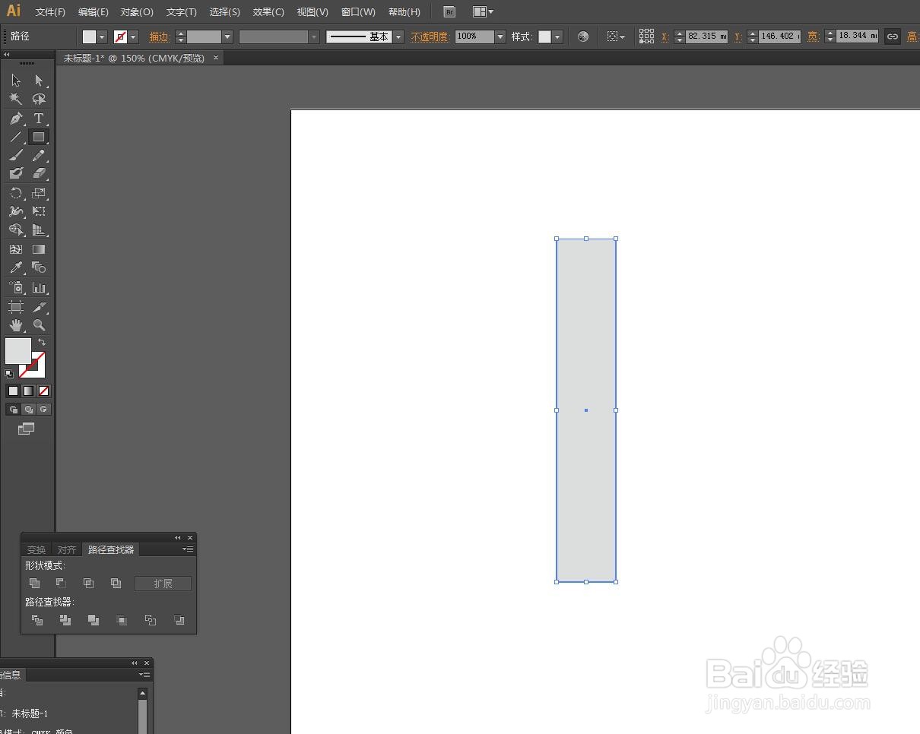Toggle constrain width and height link

click(893, 36)
